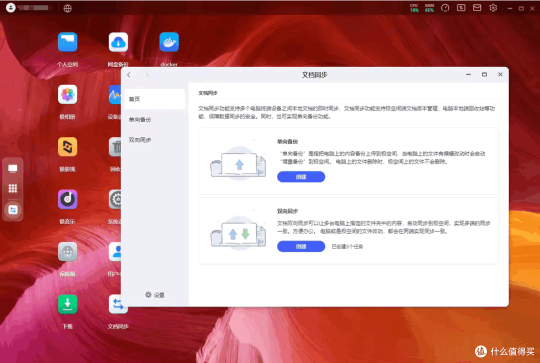Click 创建 button under 单向备份
Image resolution: width=540 pixels, height=363 pixels.
301,176
